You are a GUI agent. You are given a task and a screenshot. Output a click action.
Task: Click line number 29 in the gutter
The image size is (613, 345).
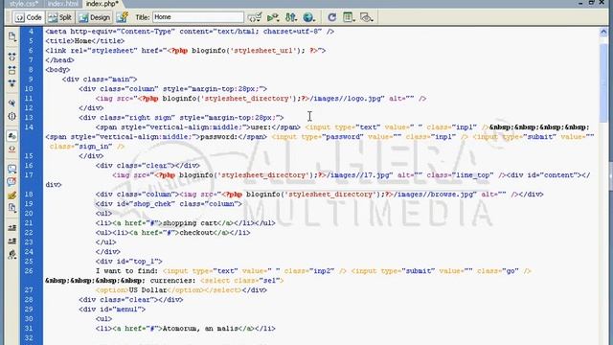coord(29,309)
